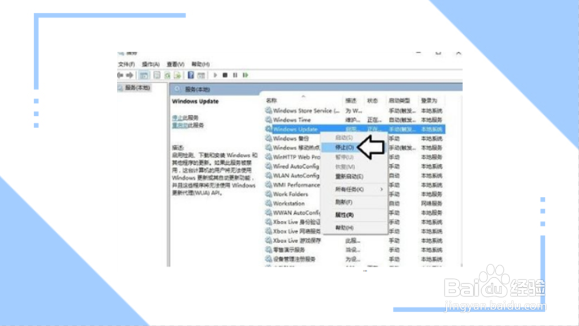Select the 设备管理注册服务 service name
The image size is (579, 326).
coord(294,259)
